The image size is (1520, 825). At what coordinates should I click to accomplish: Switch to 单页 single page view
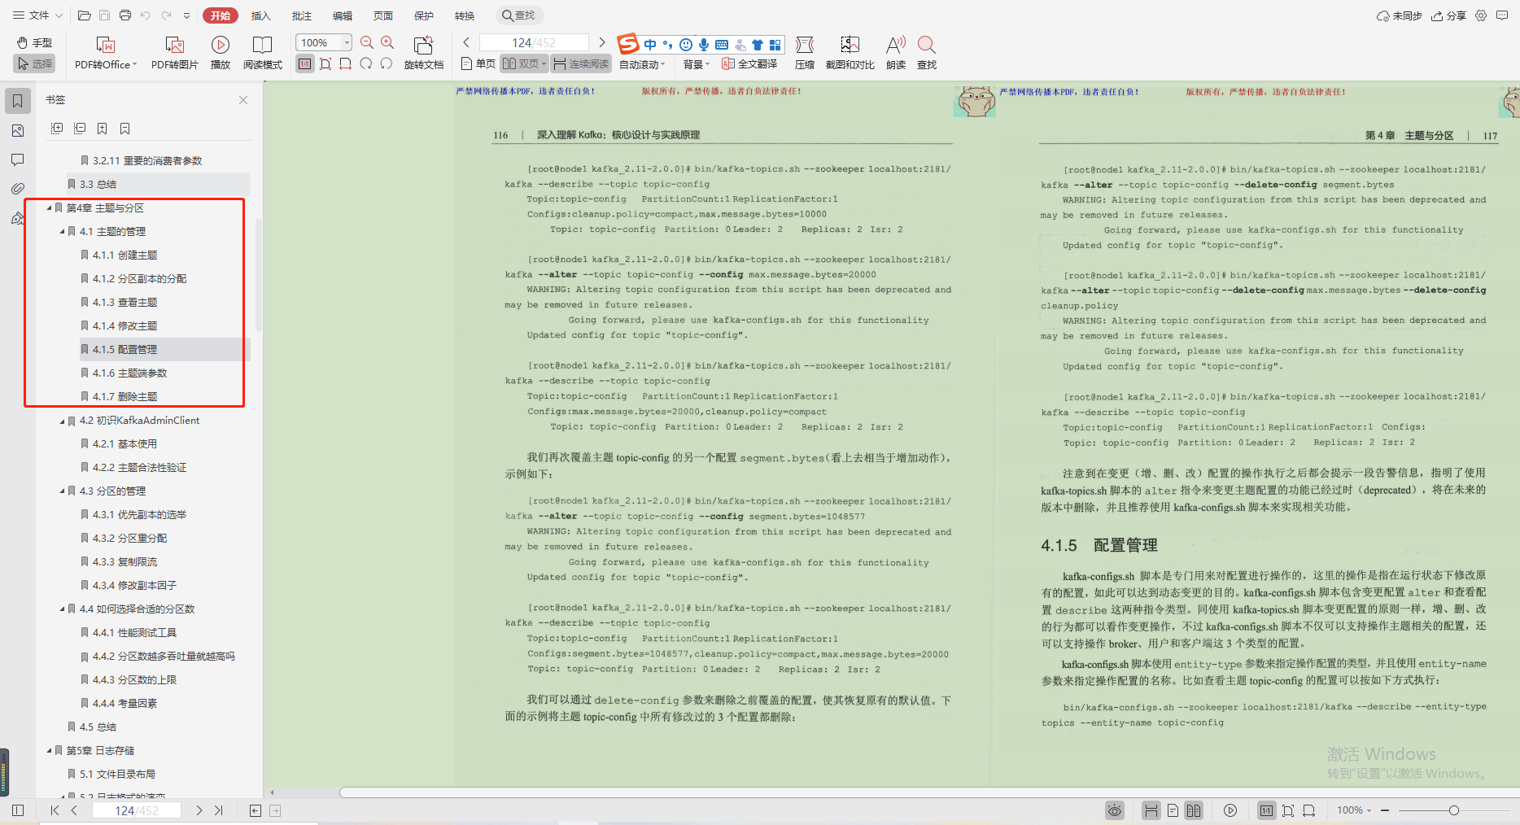(x=478, y=63)
